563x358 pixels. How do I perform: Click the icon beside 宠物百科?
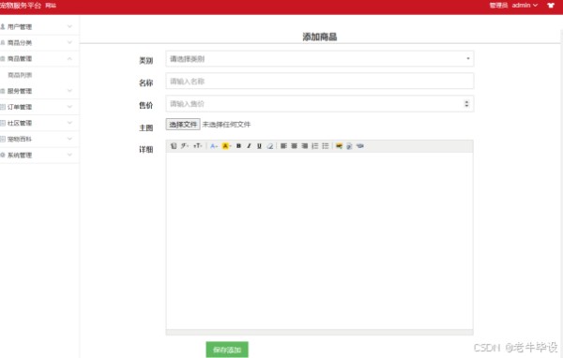tap(3, 139)
